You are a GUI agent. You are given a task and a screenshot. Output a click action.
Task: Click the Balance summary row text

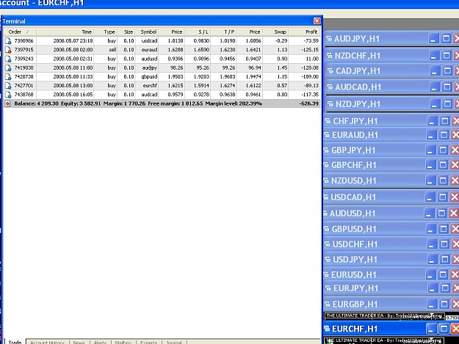click(138, 103)
